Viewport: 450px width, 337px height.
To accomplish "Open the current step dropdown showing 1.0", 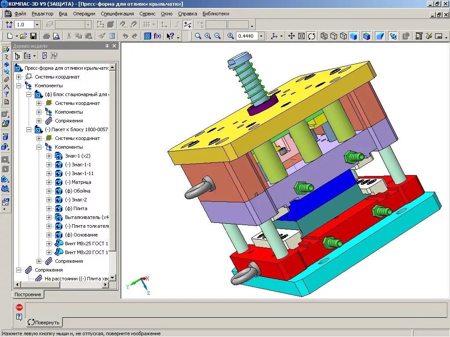I will coord(37,25).
